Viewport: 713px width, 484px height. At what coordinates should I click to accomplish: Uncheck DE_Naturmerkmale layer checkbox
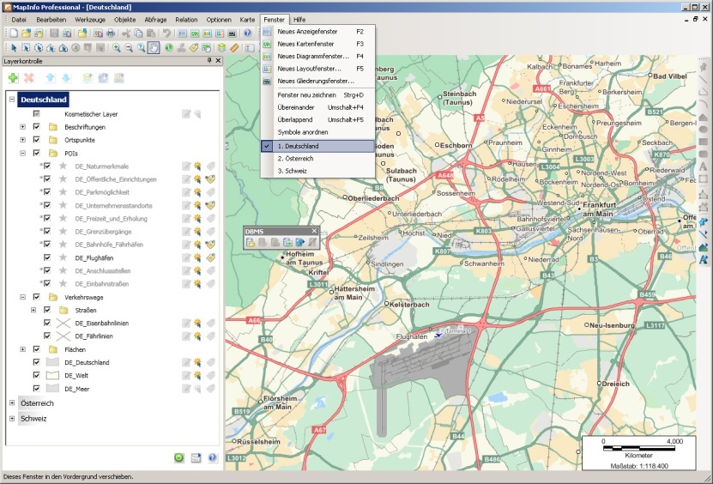click(x=47, y=166)
